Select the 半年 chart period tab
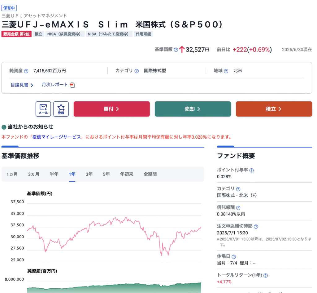Viewport: 317px width, 293px height. (x=54, y=174)
